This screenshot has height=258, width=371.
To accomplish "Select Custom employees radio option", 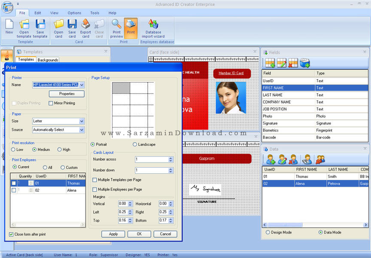I will tap(62, 167).
